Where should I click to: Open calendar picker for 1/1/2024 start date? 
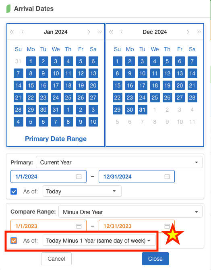click(79, 177)
